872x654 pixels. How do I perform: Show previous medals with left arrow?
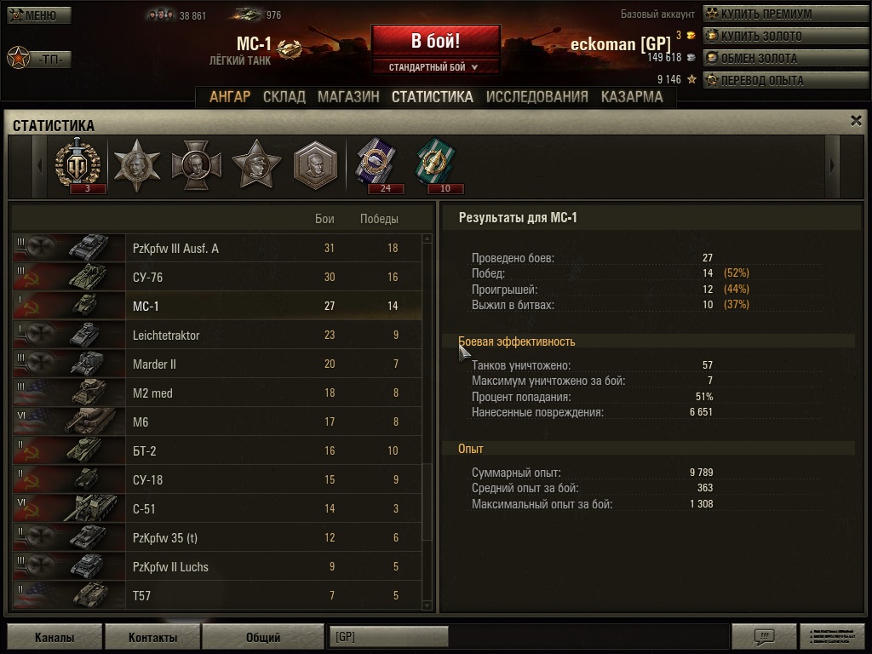pyautogui.click(x=39, y=166)
